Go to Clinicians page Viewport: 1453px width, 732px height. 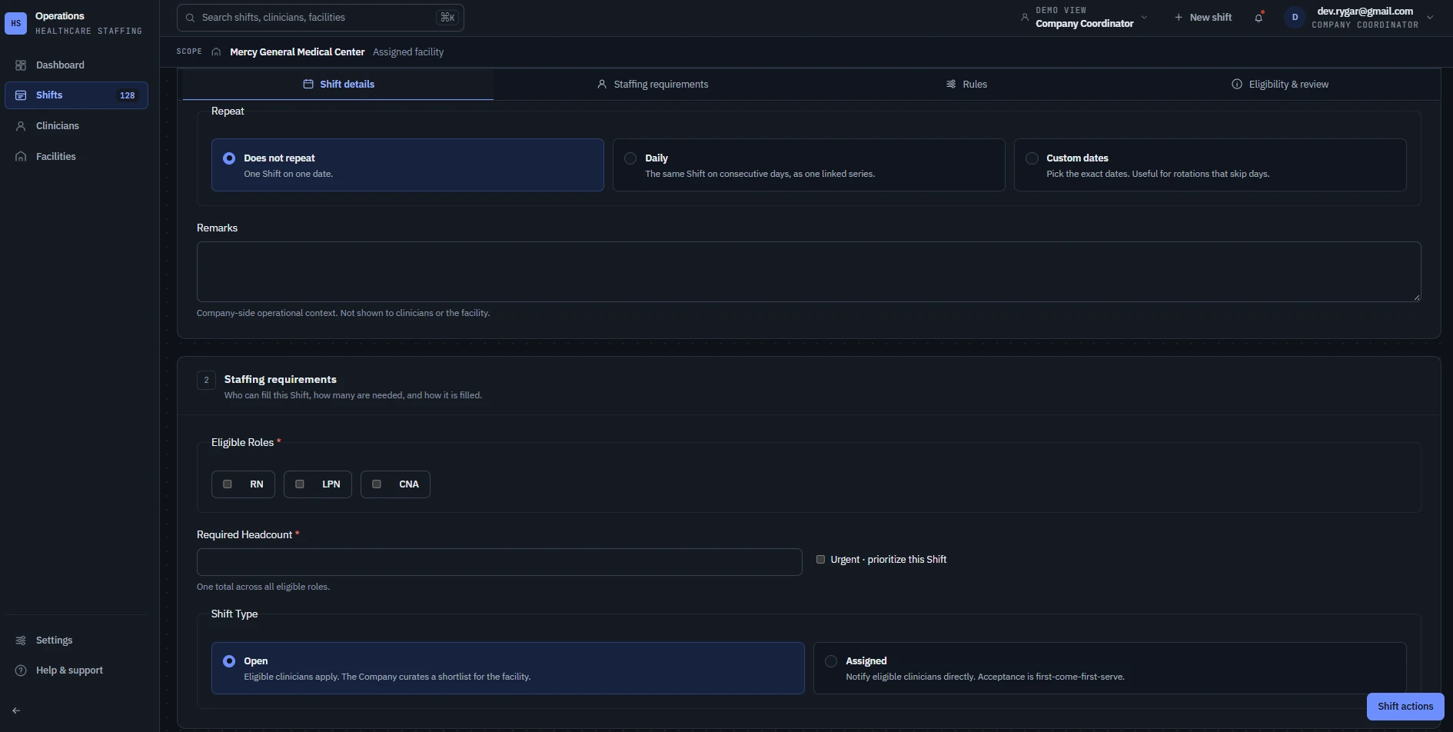pos(76,126)
